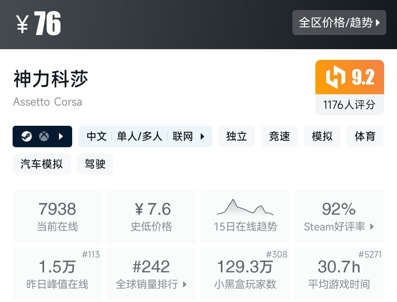Click the #5271 rank label
This screenshot has height=302, width=397.
click(370, 254)
